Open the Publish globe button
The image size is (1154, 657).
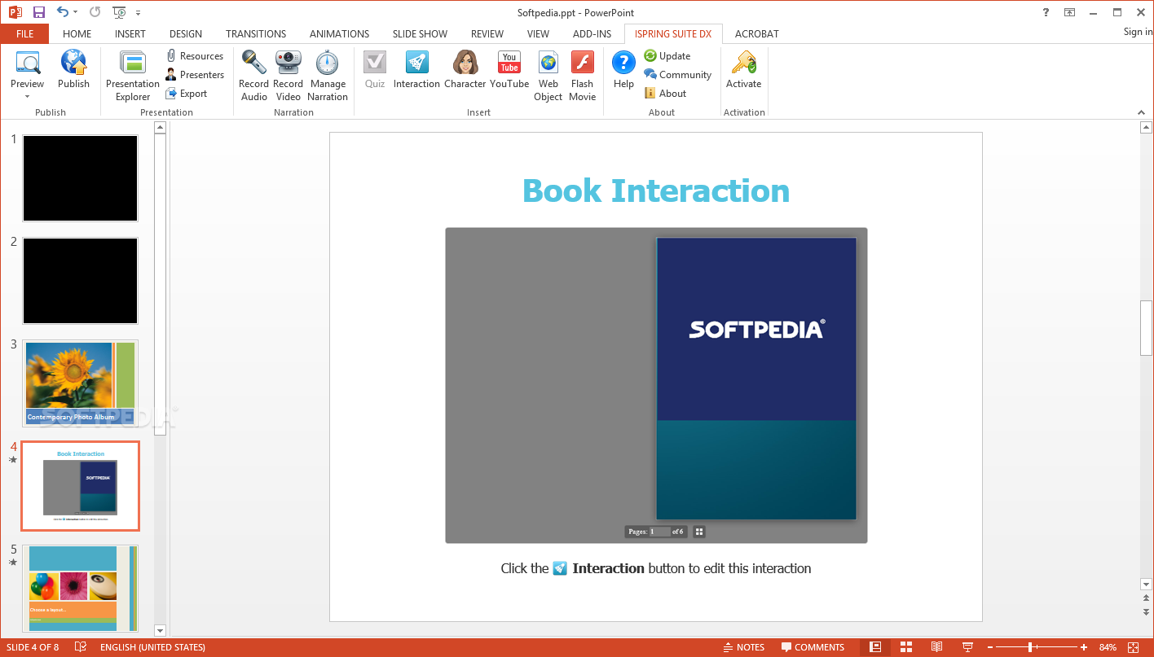point(73,69)
